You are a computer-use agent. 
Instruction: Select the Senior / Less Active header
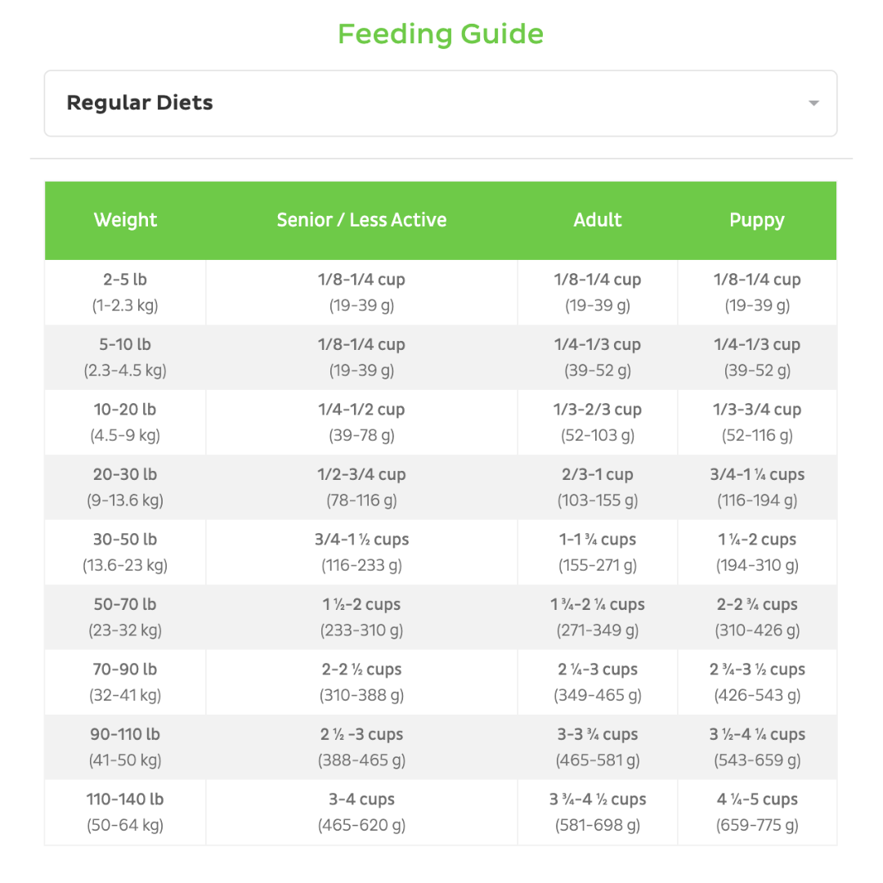[361, 220]
